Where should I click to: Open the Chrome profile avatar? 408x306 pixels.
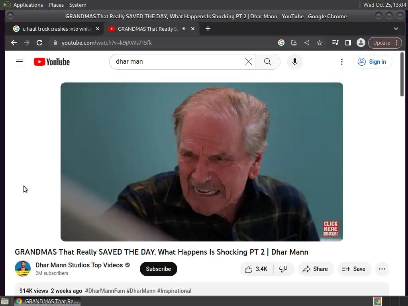click(361, 43)
